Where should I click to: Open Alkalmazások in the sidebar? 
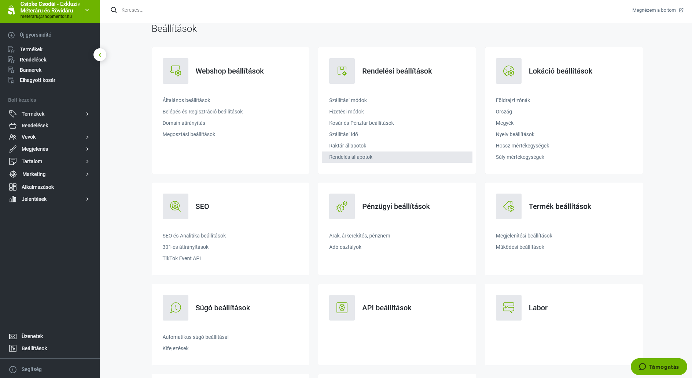[x=37, y=187]
